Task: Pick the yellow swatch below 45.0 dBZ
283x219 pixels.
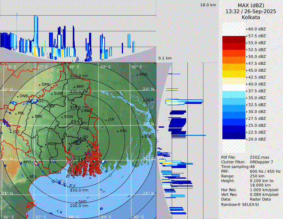Action: click(234, 74)
